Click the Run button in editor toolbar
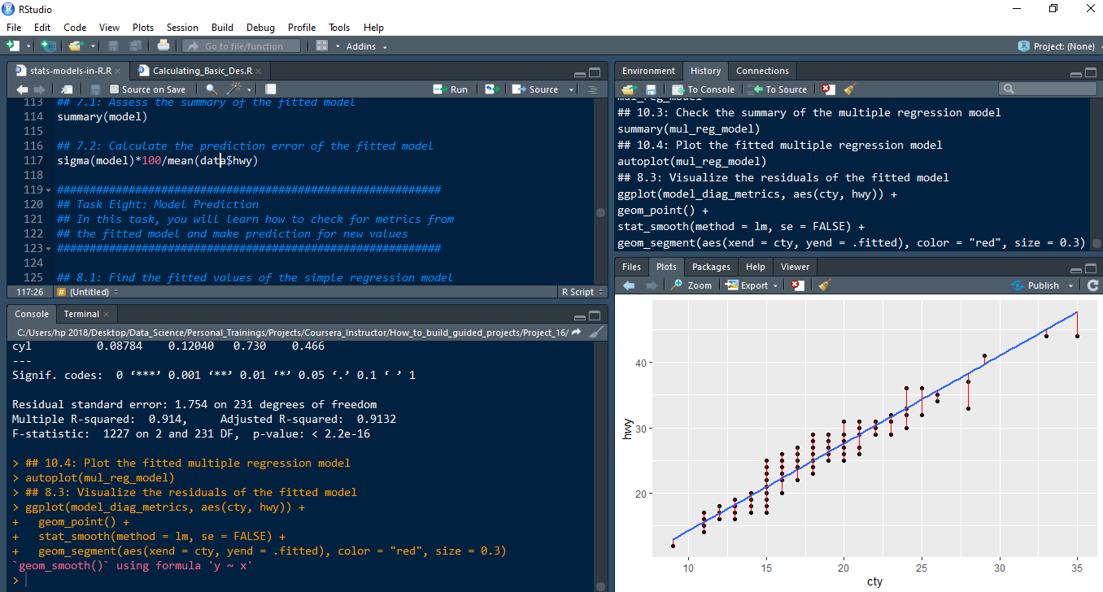 pos(451,89)
